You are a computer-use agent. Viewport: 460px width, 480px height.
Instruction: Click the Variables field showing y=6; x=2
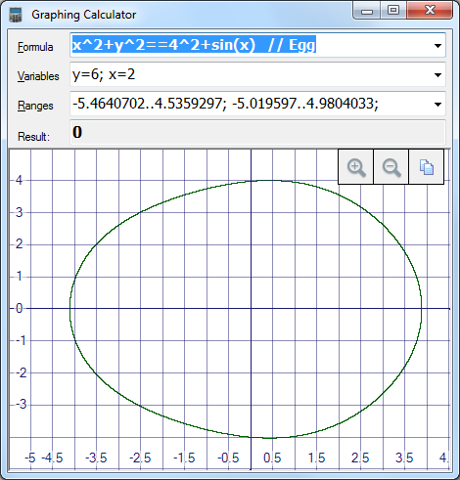pos(251,75)
